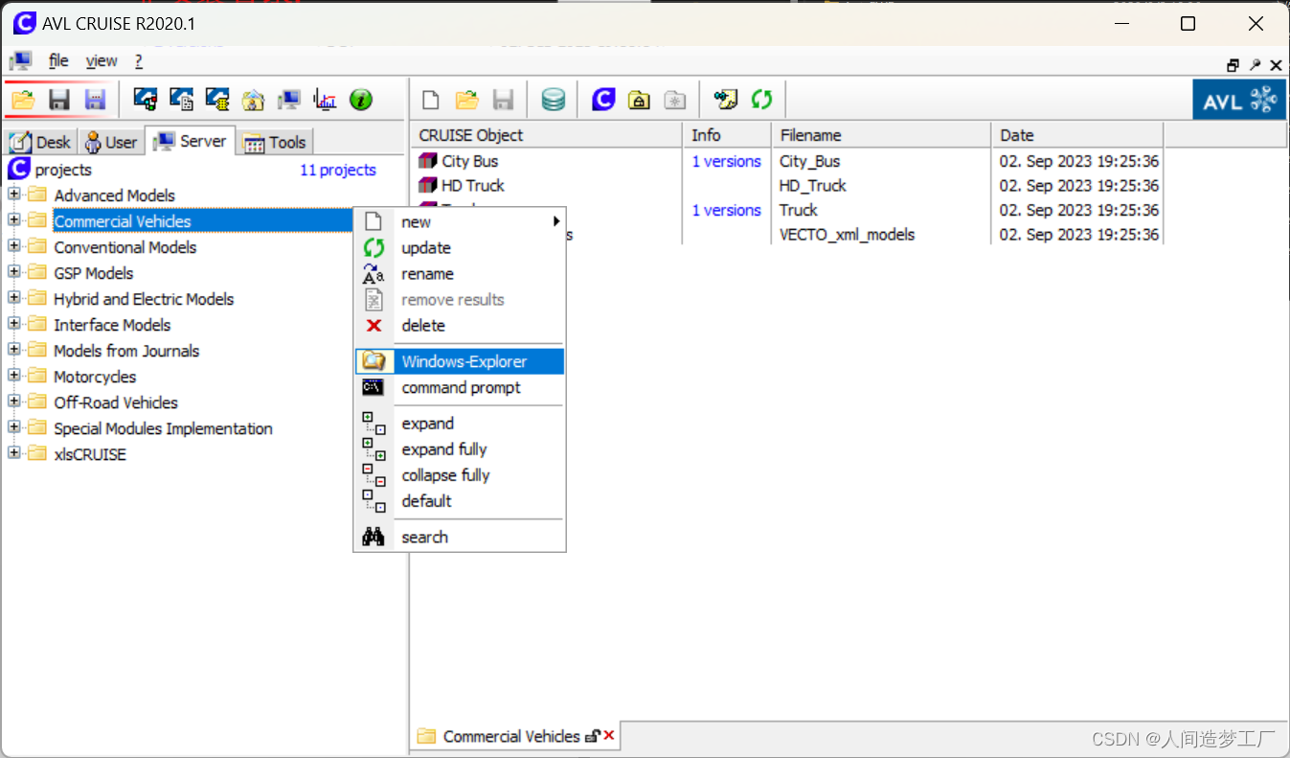Click the locked folder icon in right toolbar
1290x758 pixels.
(x=639, y=100)
